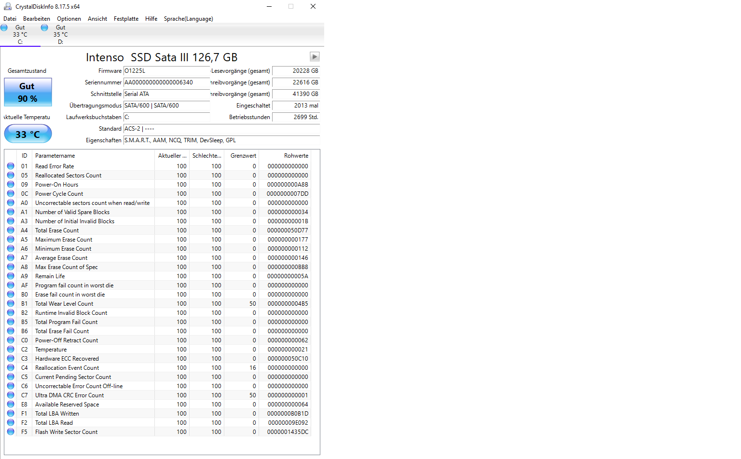Screen dimensions: 741x459
Task: Open the Bearbeiten menu
Action: tap(37, 19)
